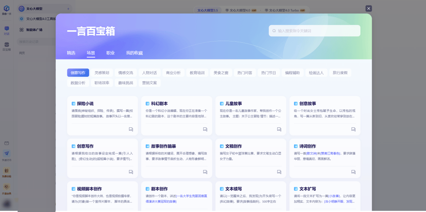Choose the 营销文案 category tag

150,83
